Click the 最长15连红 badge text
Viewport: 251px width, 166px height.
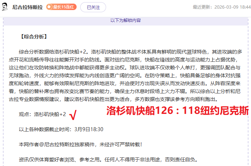coord(63,7)
